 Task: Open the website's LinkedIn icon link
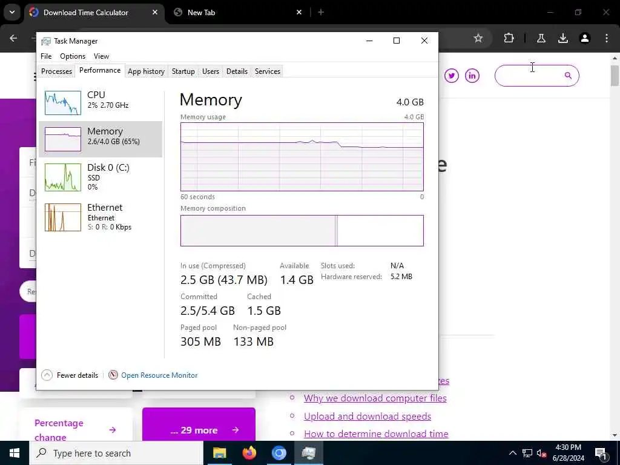pos(472,76)
